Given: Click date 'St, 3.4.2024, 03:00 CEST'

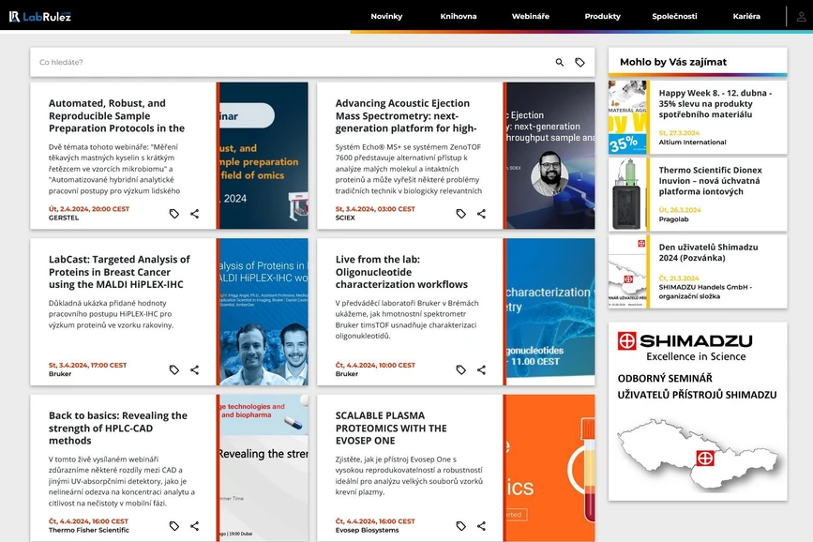Looking at the screenshot, I should 375,209.
